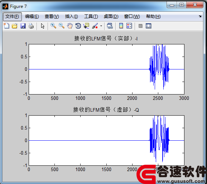207x184 pixels.
Task: Print the figure with printer icon
Action: pyautogui.click(x=31, y=26)
